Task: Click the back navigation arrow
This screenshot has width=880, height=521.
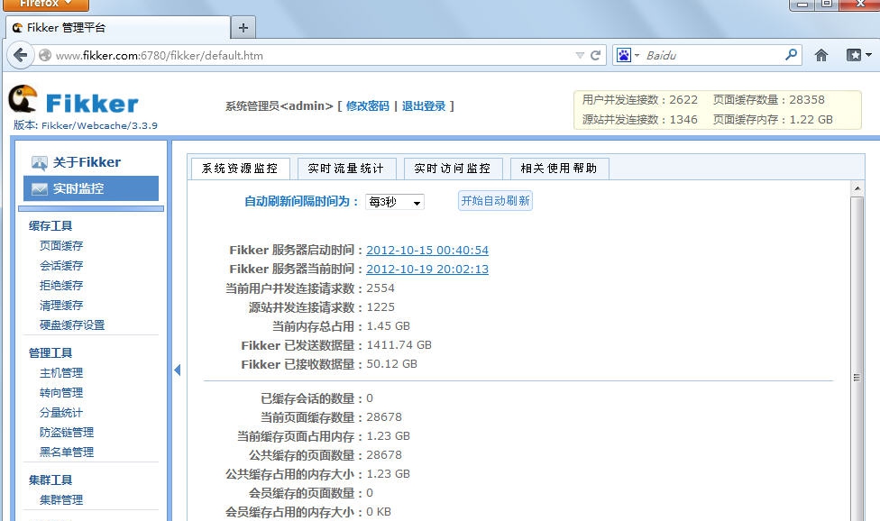Action: [x=20, y=54]
